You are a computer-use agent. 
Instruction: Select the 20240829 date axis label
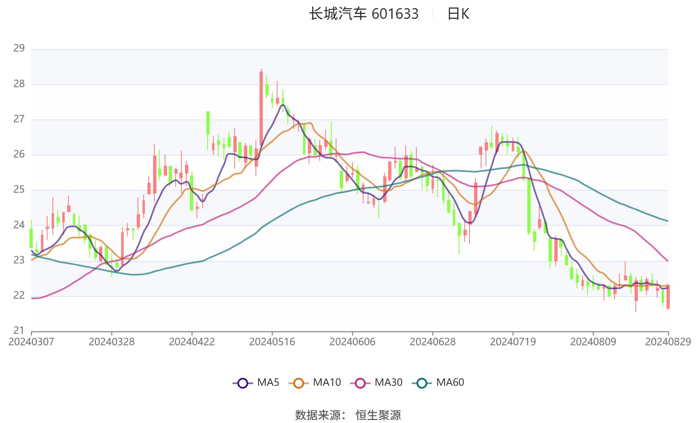click(x=668, y=342)
